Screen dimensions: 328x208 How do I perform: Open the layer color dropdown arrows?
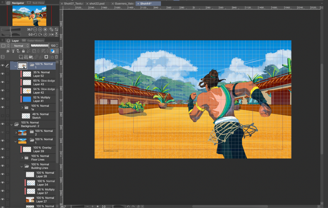(57, 51)
